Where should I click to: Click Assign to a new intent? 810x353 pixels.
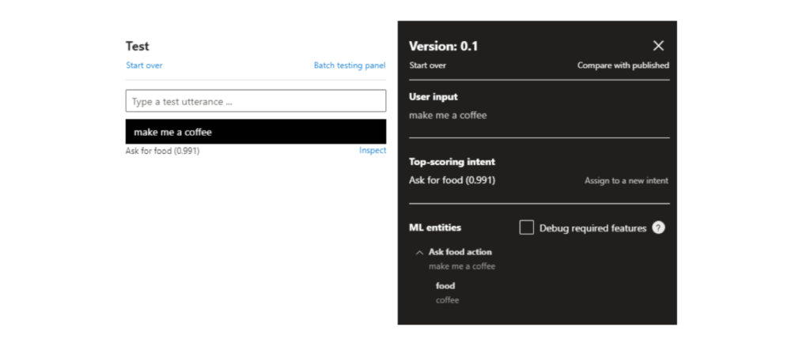pyautogui.click(x=626, y=181)
